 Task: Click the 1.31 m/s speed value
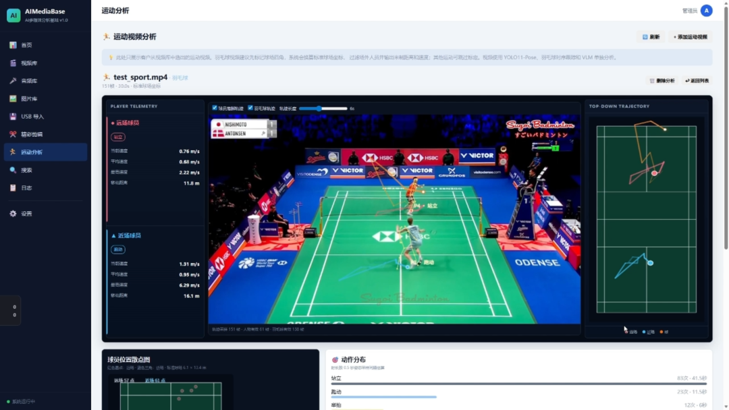[189, 264]
